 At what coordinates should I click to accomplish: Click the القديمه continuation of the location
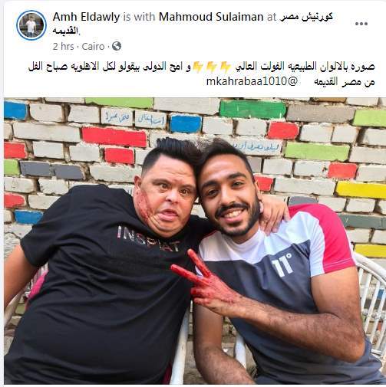point(66,31)
